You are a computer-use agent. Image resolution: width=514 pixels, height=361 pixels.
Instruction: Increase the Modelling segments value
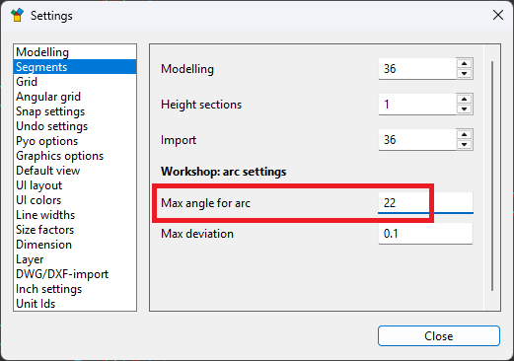(464, 64)
